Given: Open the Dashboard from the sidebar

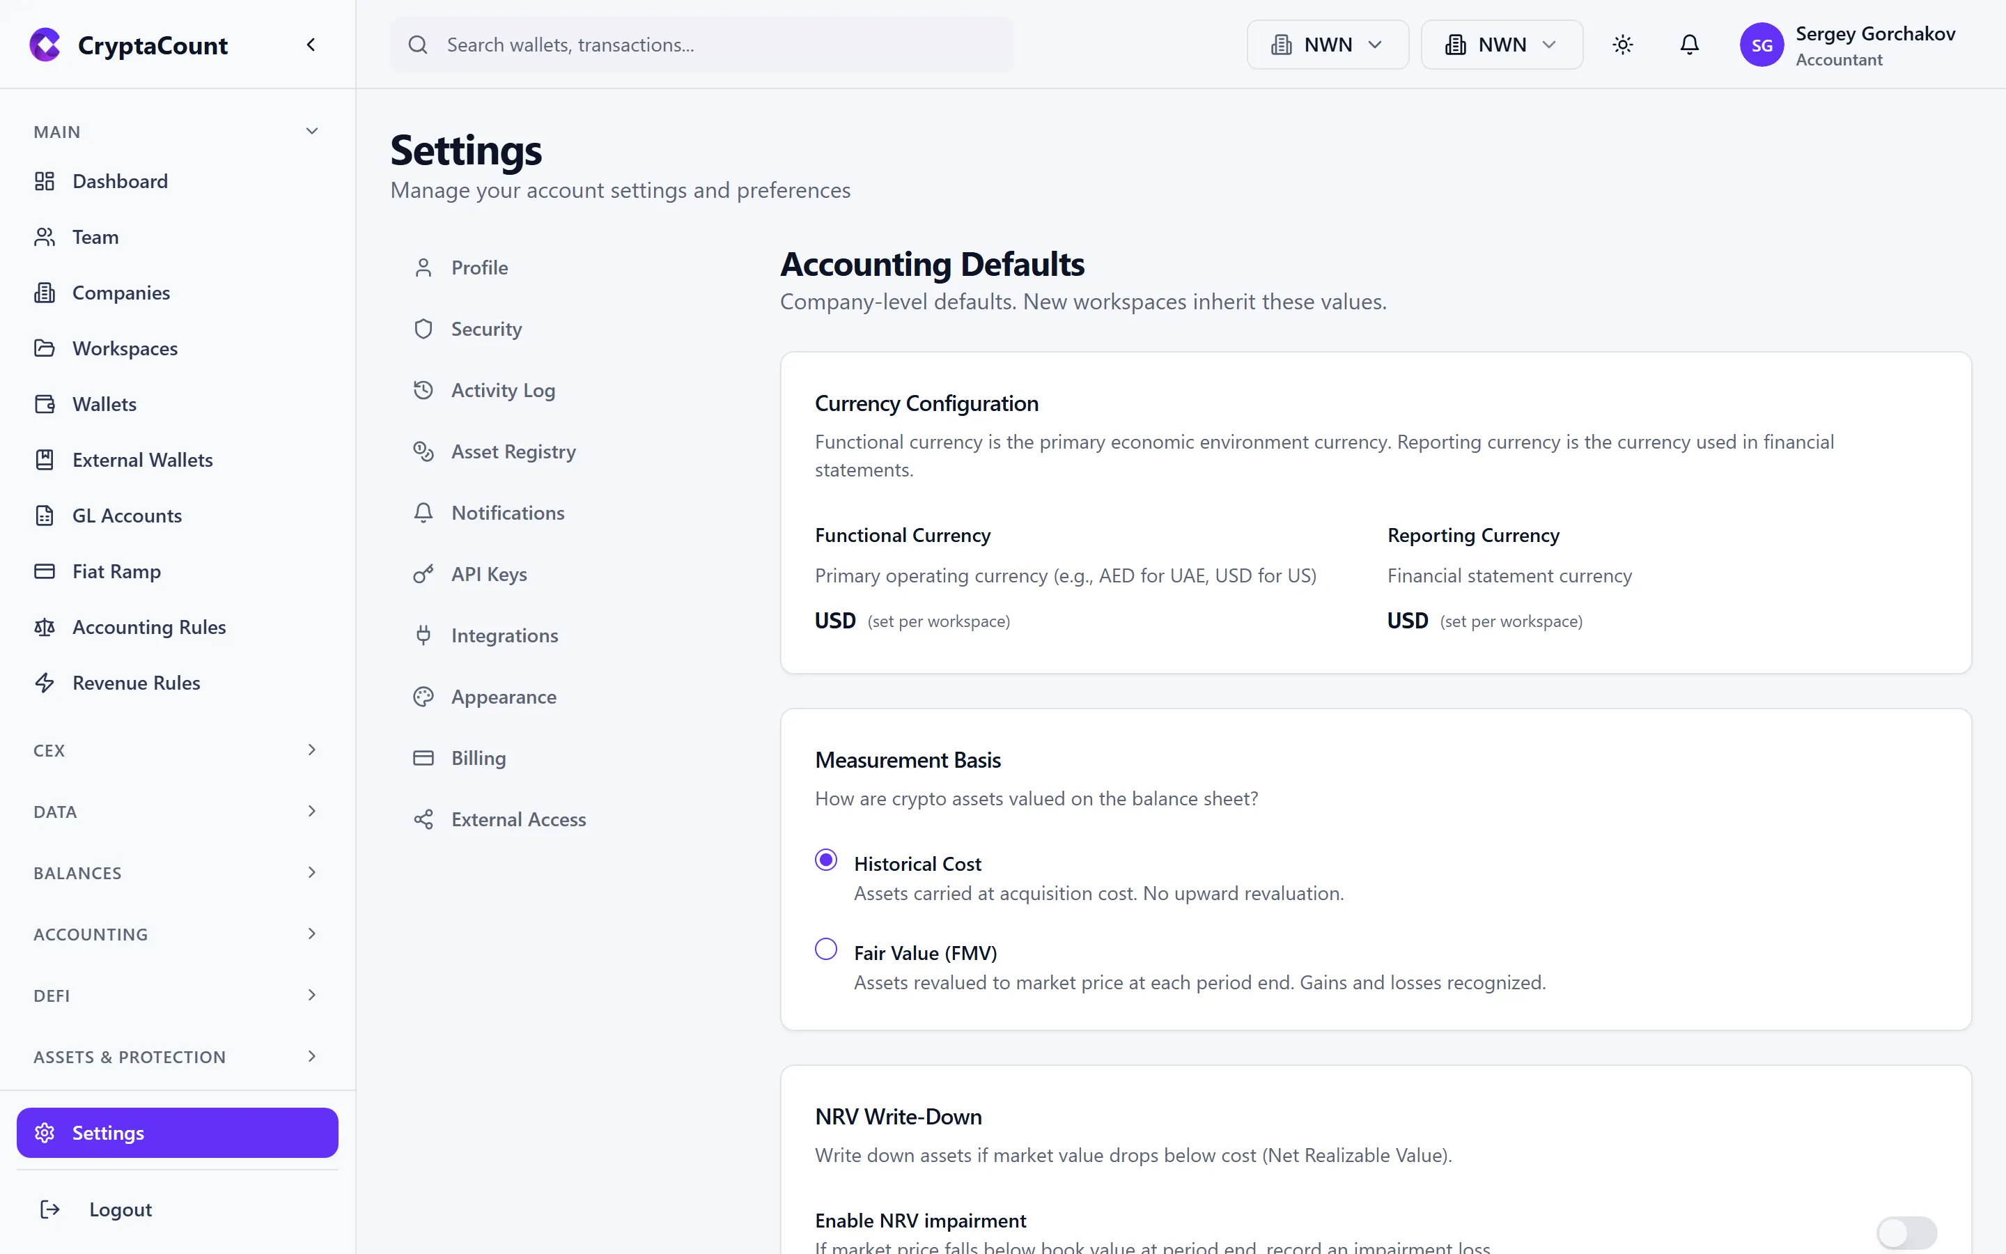Looking at the screenshot, I should coord(120,181).
